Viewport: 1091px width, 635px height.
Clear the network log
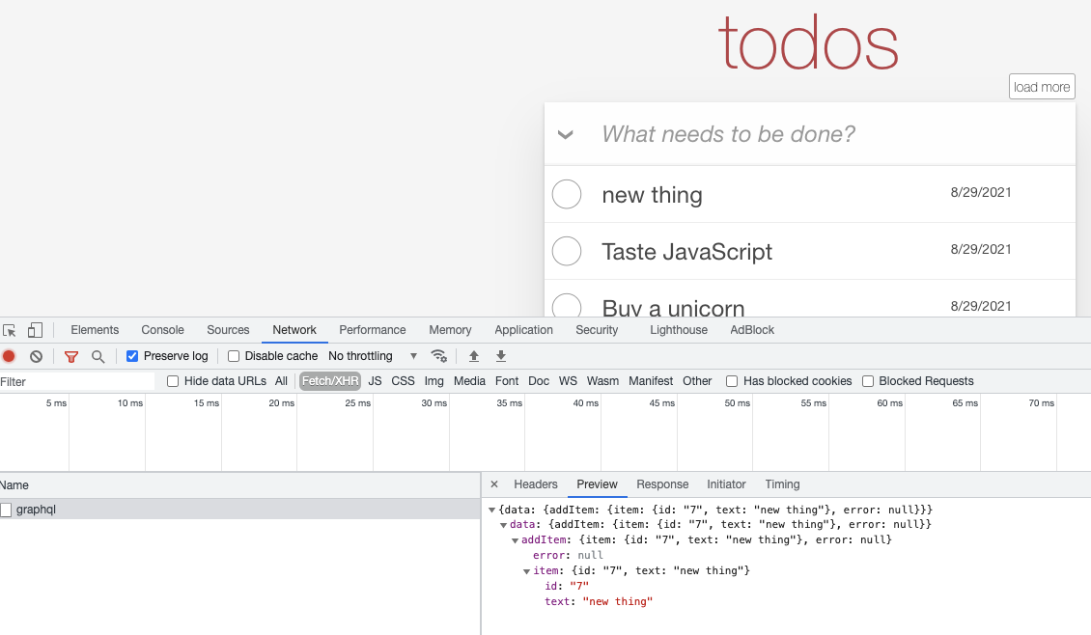pyautogui.click(x=36, y=356)
